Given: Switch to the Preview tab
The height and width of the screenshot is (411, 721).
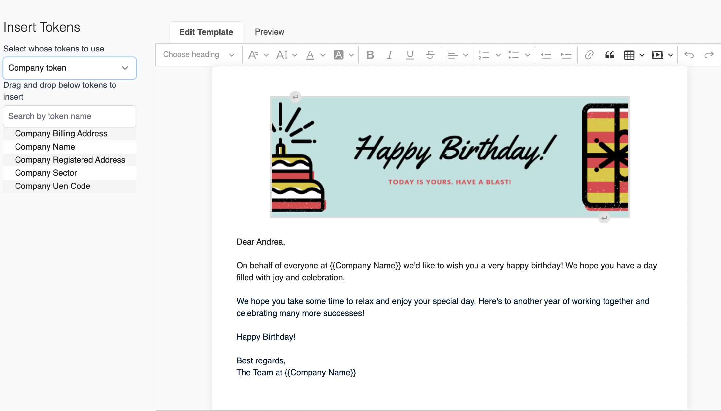Looking at the screenshot, I should tap(269, 32).
